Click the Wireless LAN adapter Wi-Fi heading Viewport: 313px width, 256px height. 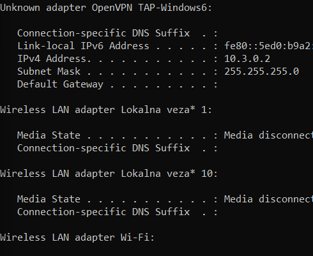(77, 237)
